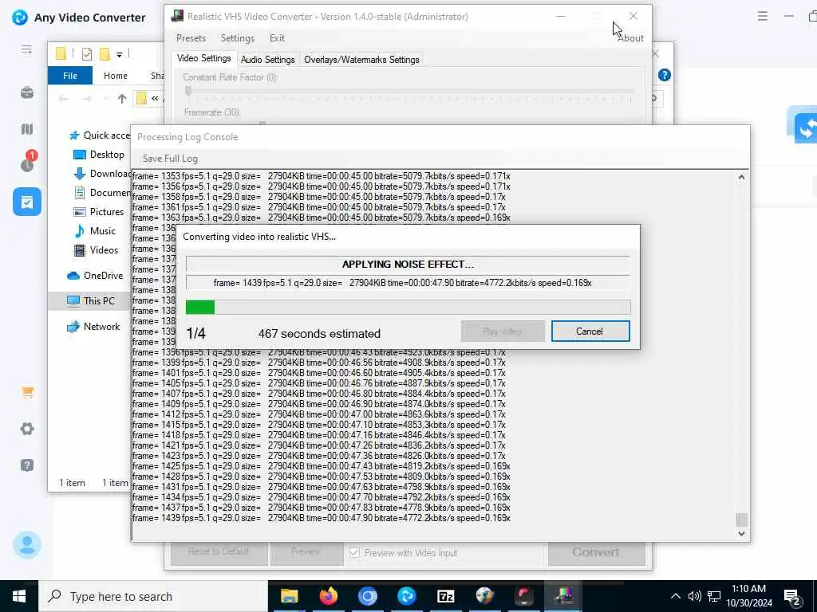817x612 pixels.
Task: Select Music in Explorer navigation pane
Action: point(95,231)
